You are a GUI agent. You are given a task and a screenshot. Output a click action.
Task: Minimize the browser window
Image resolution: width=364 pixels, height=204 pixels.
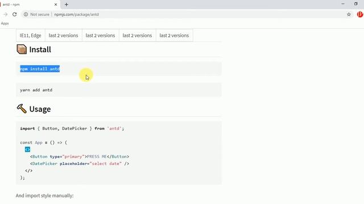point(343,4)
